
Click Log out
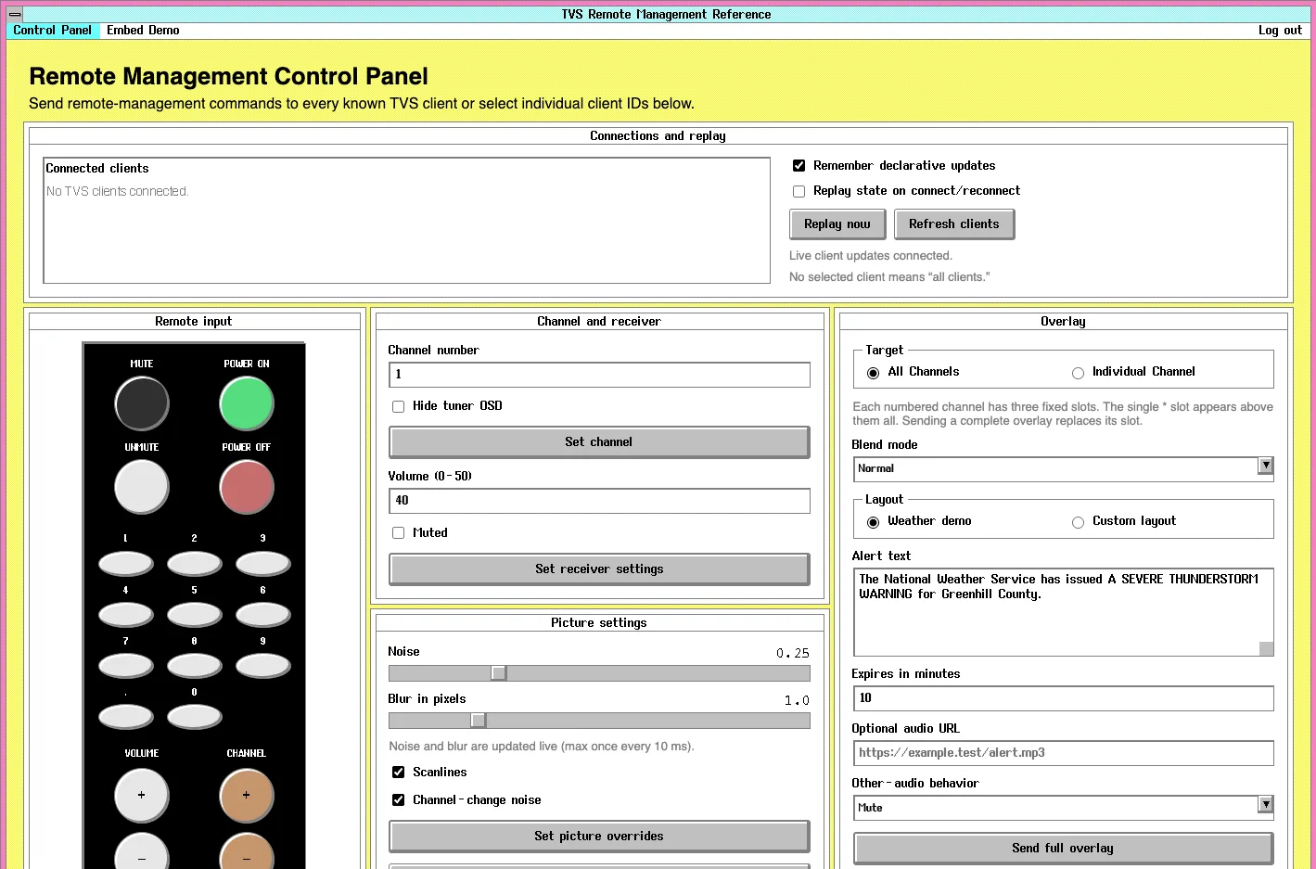coord(1280,31)
